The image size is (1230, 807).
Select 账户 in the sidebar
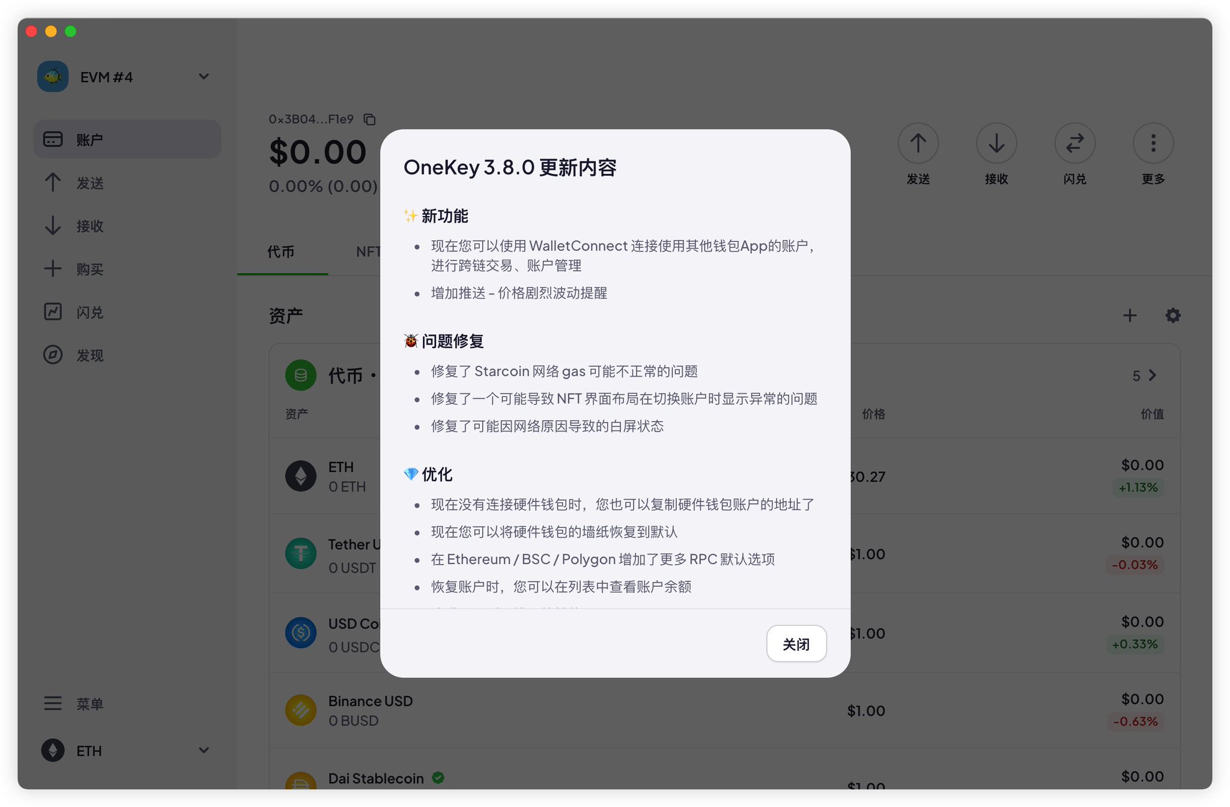coord(127,139)
